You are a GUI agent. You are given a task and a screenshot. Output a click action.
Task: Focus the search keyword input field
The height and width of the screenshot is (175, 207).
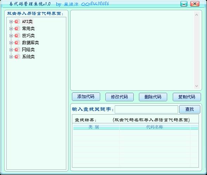[146, 109]
